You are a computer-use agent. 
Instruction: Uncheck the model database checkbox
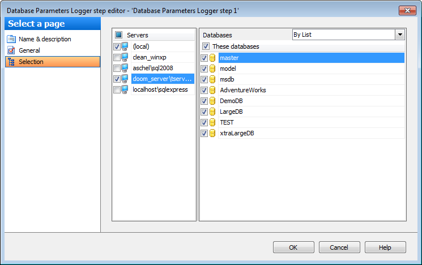(x=204, y=69)
